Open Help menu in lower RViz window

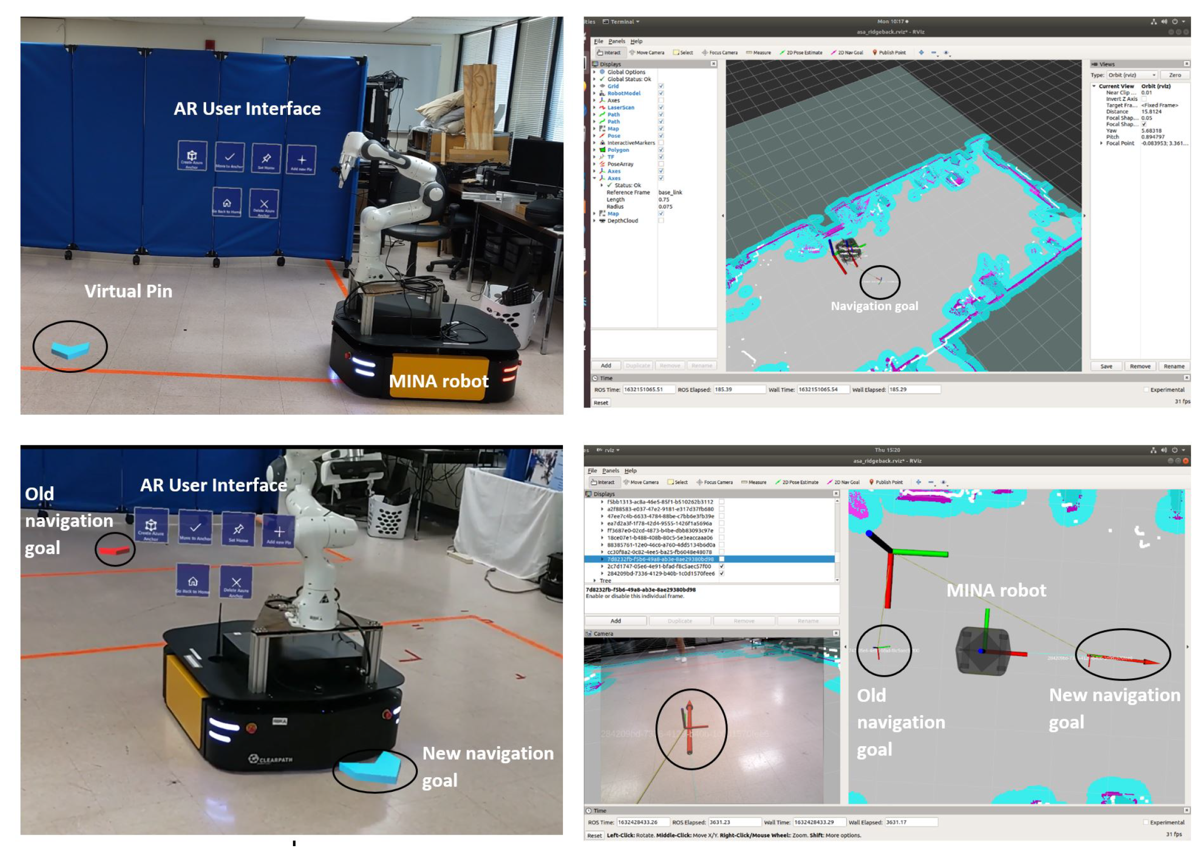coord(630,471)
